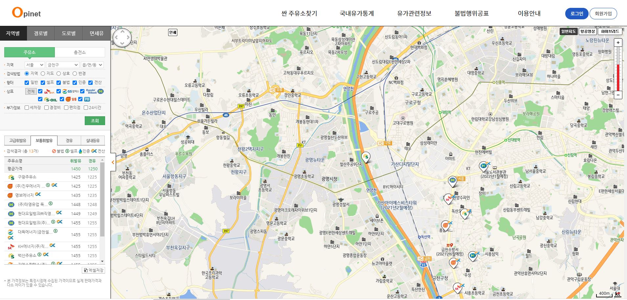Select the 경유 fuel tab

(x=69, y=141)
